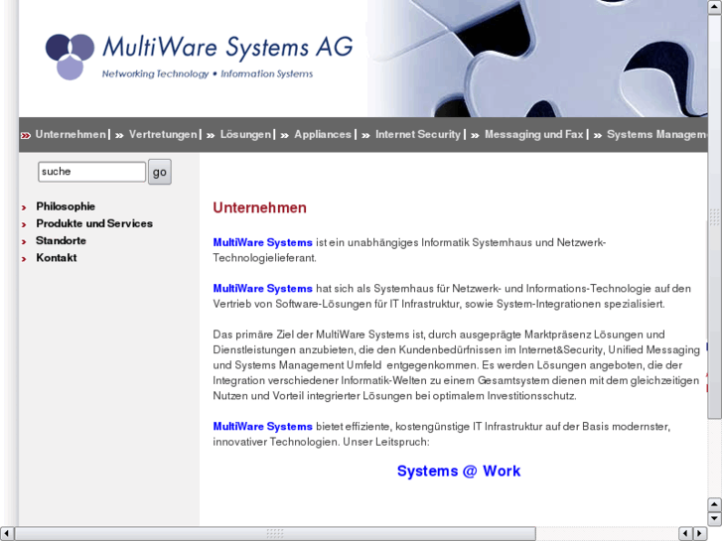Image resolution: width=722 pixels, height=541 pixels.
Task: Click the scroll-left arrow at bottom right corner
Action: pos(685,533)
